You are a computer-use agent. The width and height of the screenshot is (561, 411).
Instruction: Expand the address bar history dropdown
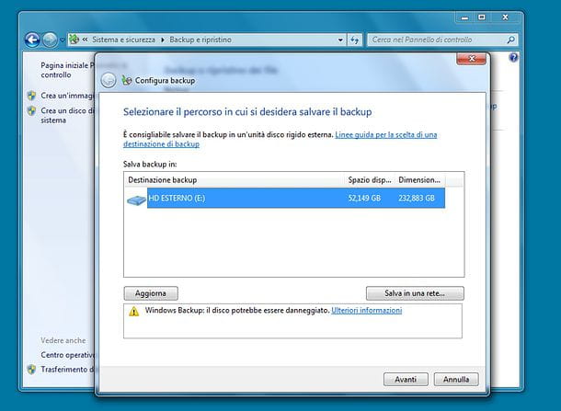(x=338, y=40)
